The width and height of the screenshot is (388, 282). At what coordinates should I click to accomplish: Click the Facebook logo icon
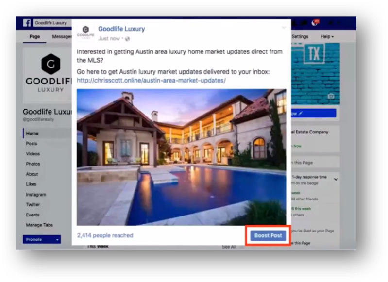[27, 23]
